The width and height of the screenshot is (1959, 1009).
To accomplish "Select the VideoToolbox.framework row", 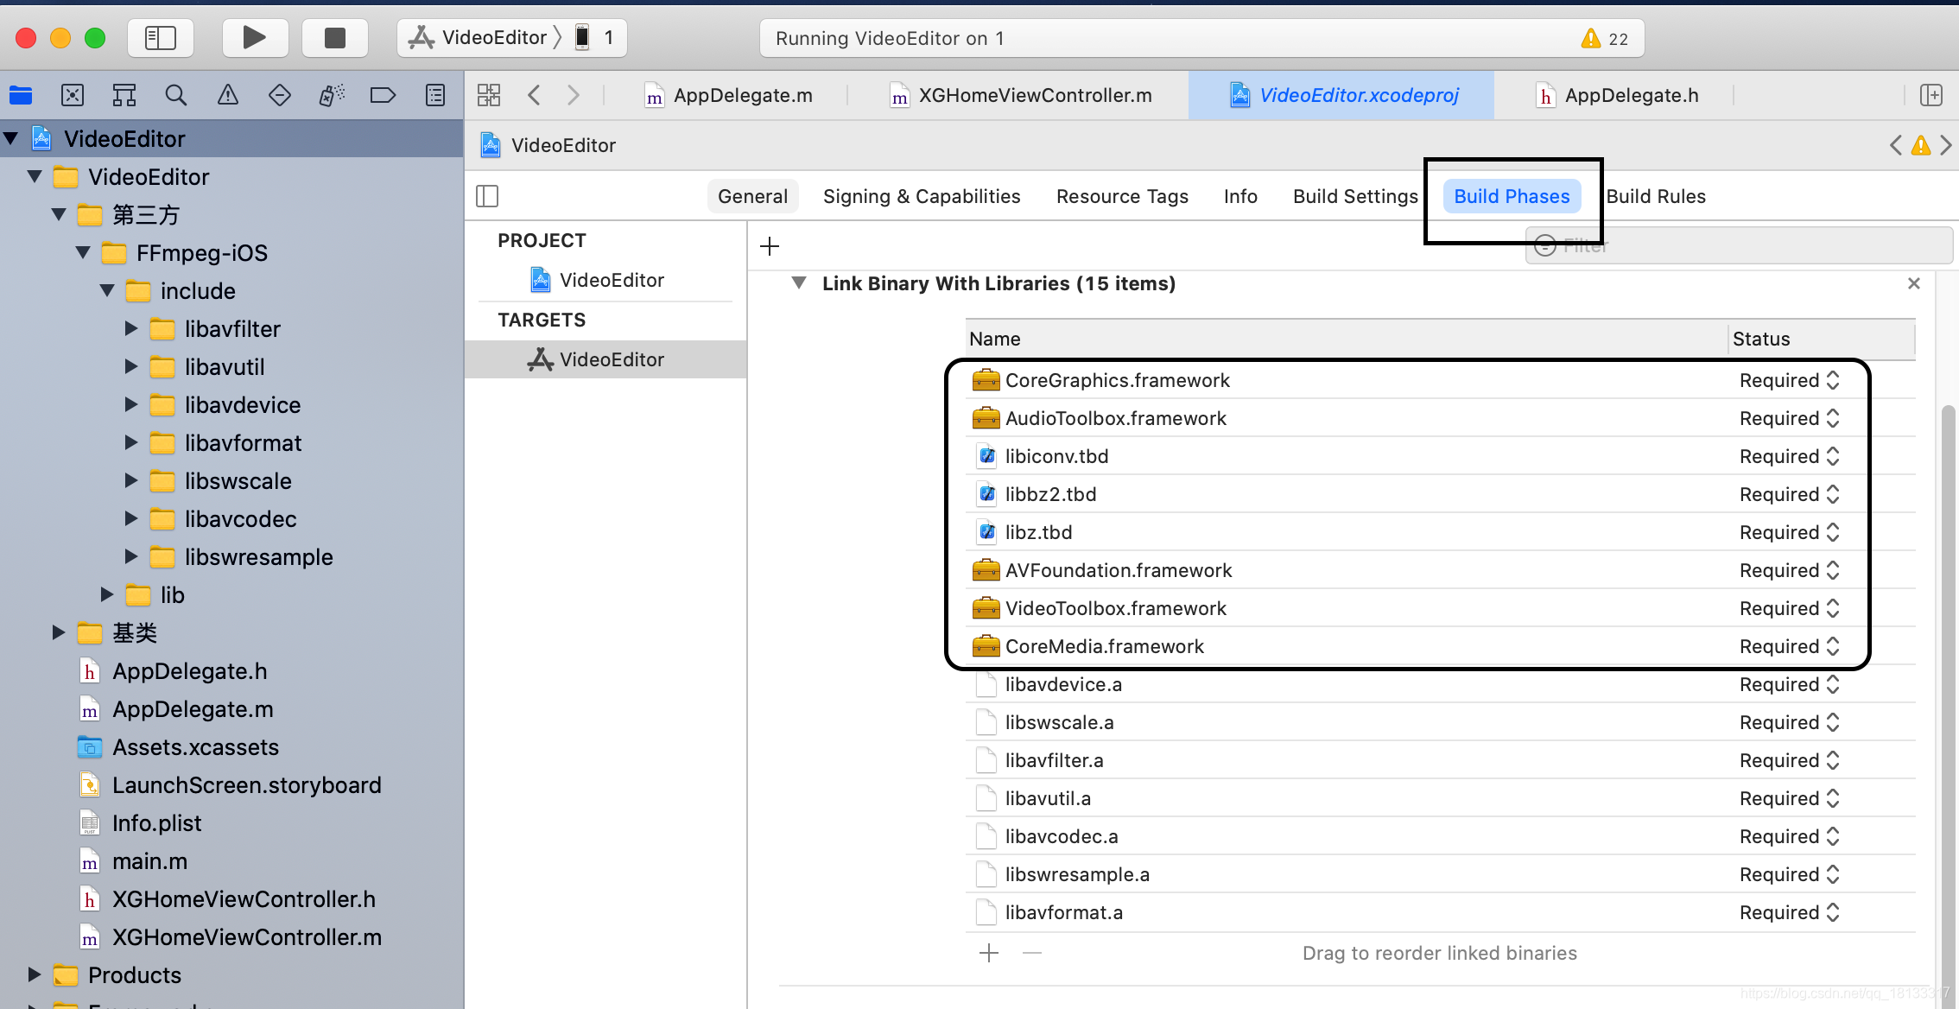I will 1440,608.
